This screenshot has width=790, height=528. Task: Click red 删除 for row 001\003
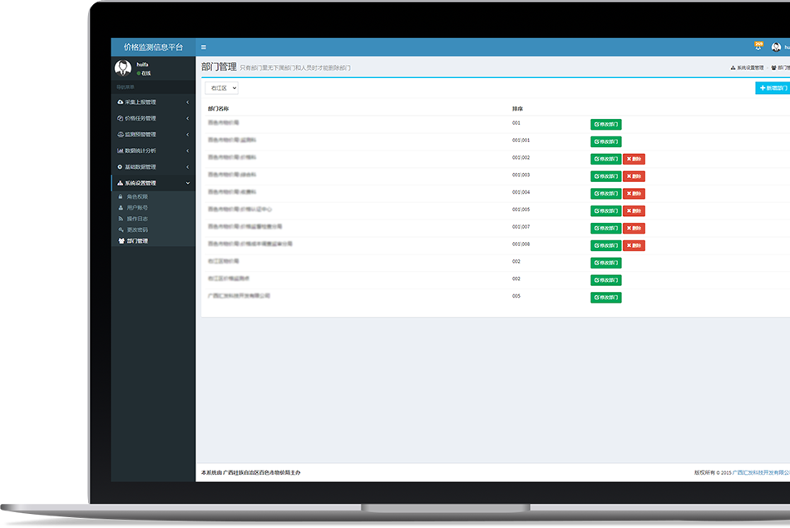(x=634, y=176)
